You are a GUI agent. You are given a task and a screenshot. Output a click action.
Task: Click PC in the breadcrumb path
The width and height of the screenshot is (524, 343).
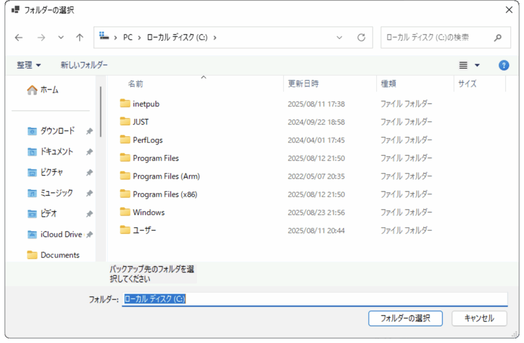pos(127,37)
